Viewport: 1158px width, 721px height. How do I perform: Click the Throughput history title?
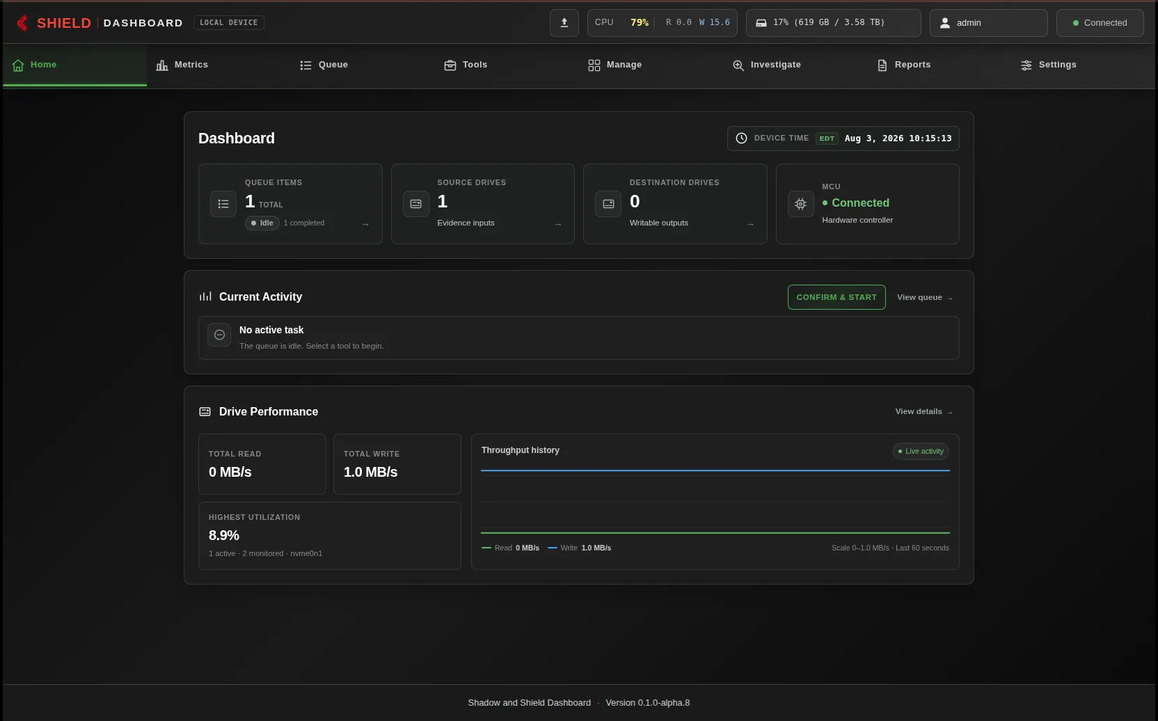pos(521,450)
